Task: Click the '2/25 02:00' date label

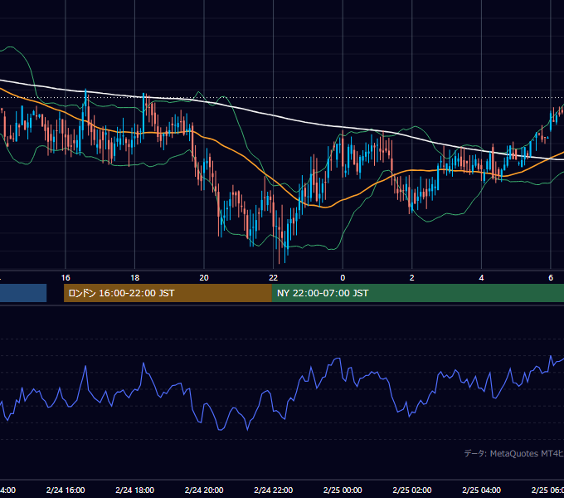Action: click(x=412, y=490)
